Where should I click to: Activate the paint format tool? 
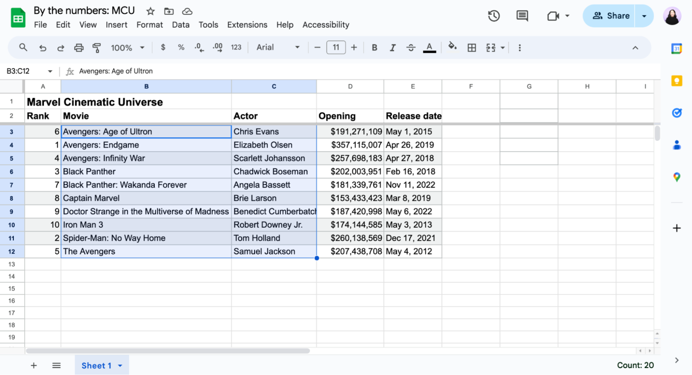tap(97, 48)
